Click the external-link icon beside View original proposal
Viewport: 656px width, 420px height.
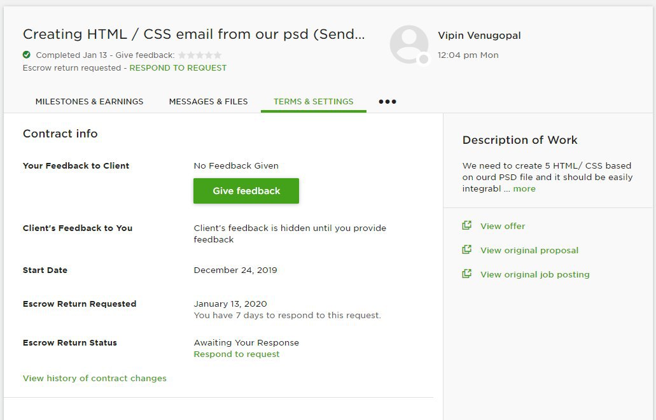[x=466, y=249]
